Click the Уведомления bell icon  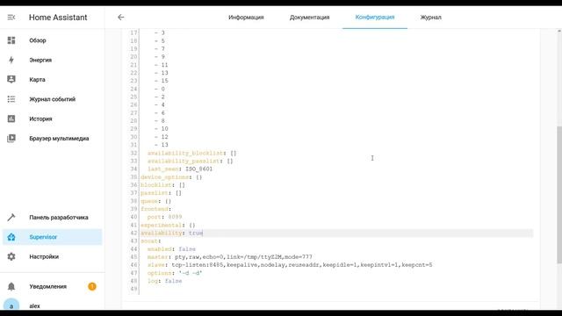(11, 286)
